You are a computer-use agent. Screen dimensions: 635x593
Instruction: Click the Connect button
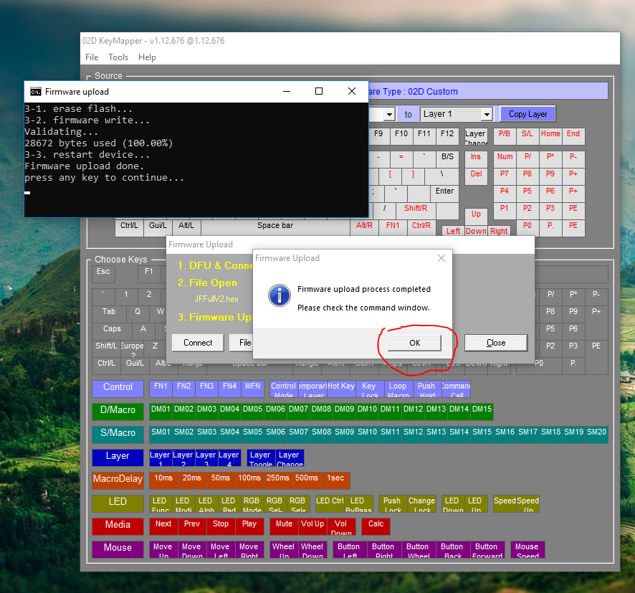tap(198, 343)
